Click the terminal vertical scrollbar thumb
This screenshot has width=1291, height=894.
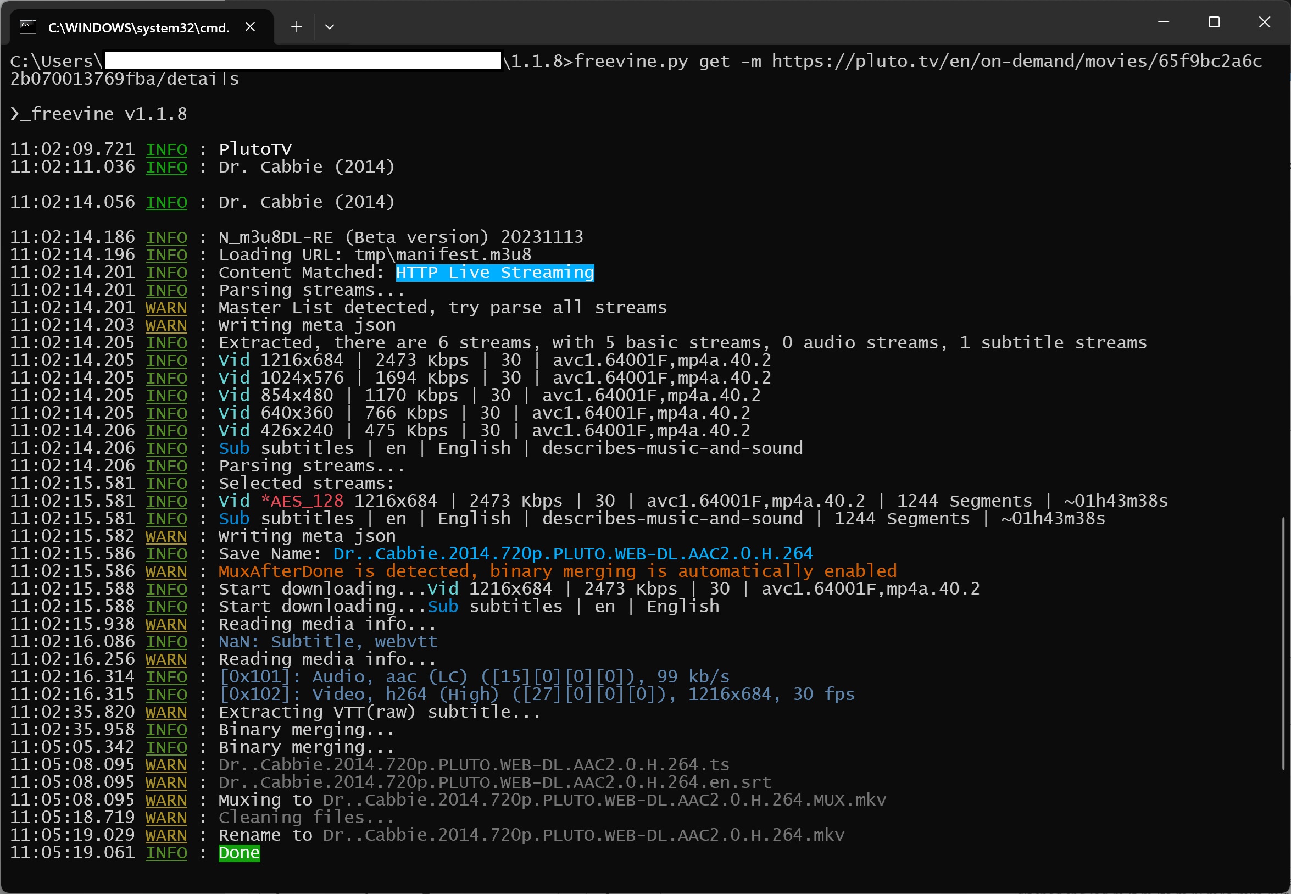[x=1283, y=644]
